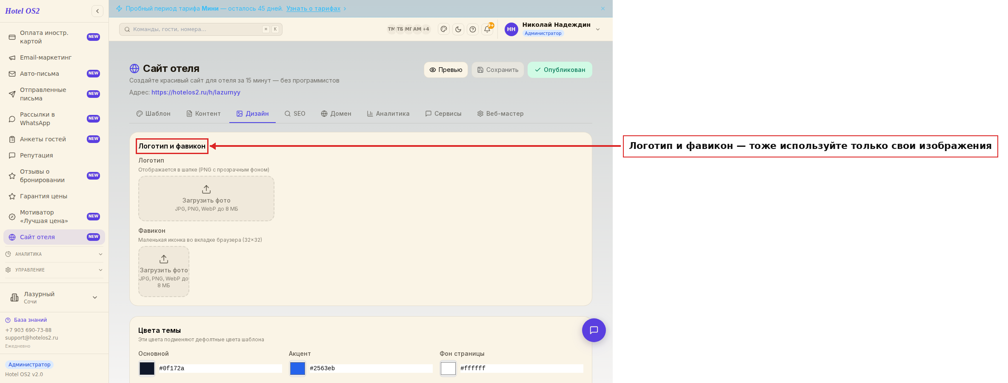Open the help question mark icon

click(473, 29)
